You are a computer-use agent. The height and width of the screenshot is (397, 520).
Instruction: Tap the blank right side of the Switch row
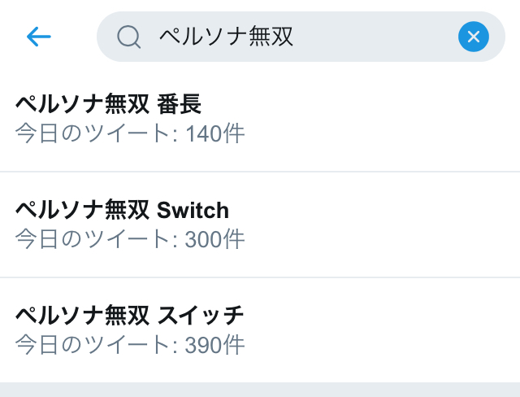pyautogui.click(x=406, y=225)
